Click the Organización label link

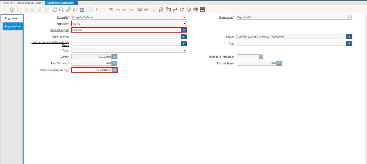click(226, 17)
